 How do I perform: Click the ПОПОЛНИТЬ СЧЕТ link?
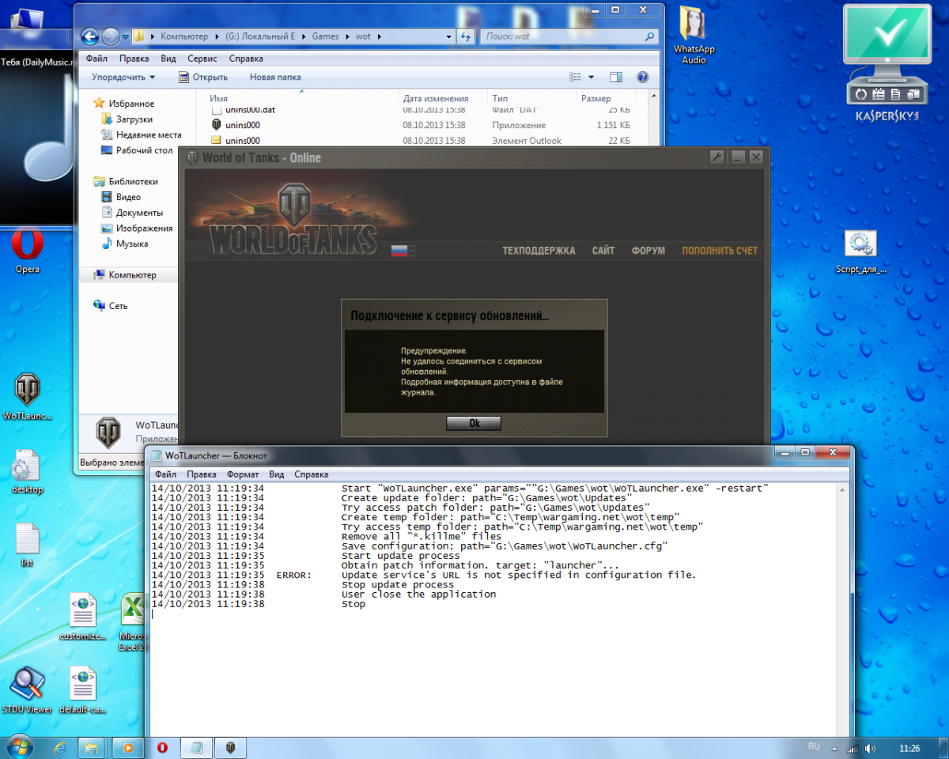click(x=720, y=251)
